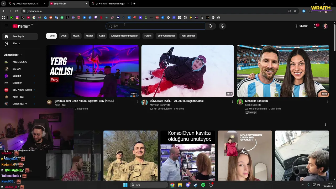The width and height of the screenshot is (336, 189).
Task: Click the Mevtcan Bahav channel name
Action: point(158,105)
